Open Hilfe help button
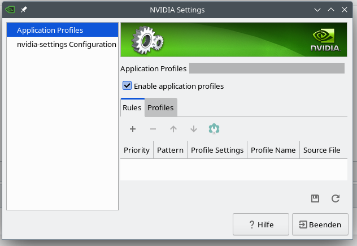 (x=261, y=225)
